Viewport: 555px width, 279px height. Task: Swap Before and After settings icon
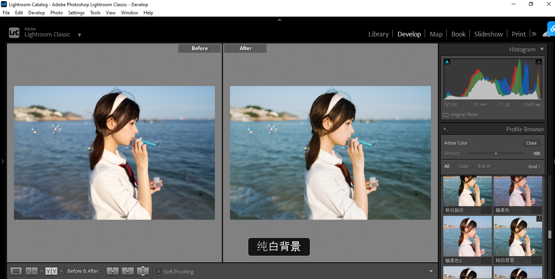pyautogui.click(x=143, y=271)
